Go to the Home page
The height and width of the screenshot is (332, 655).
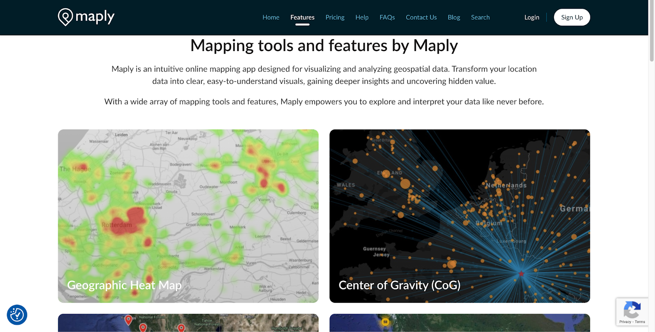click(x=271, y=17)
